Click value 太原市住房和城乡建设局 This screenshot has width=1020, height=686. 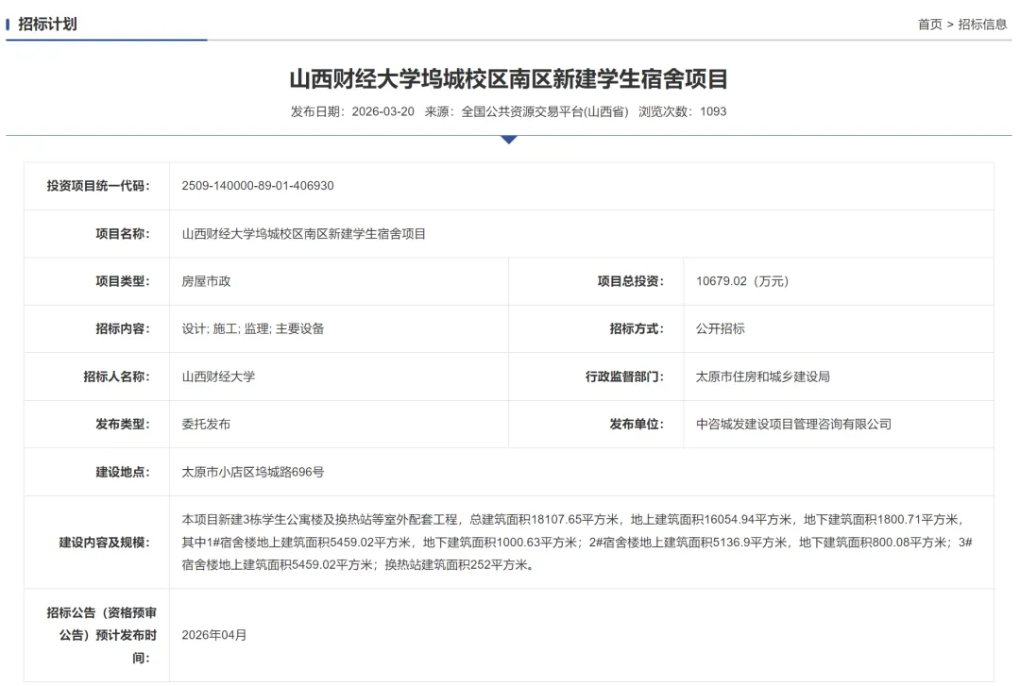click(x=763, y=376)
